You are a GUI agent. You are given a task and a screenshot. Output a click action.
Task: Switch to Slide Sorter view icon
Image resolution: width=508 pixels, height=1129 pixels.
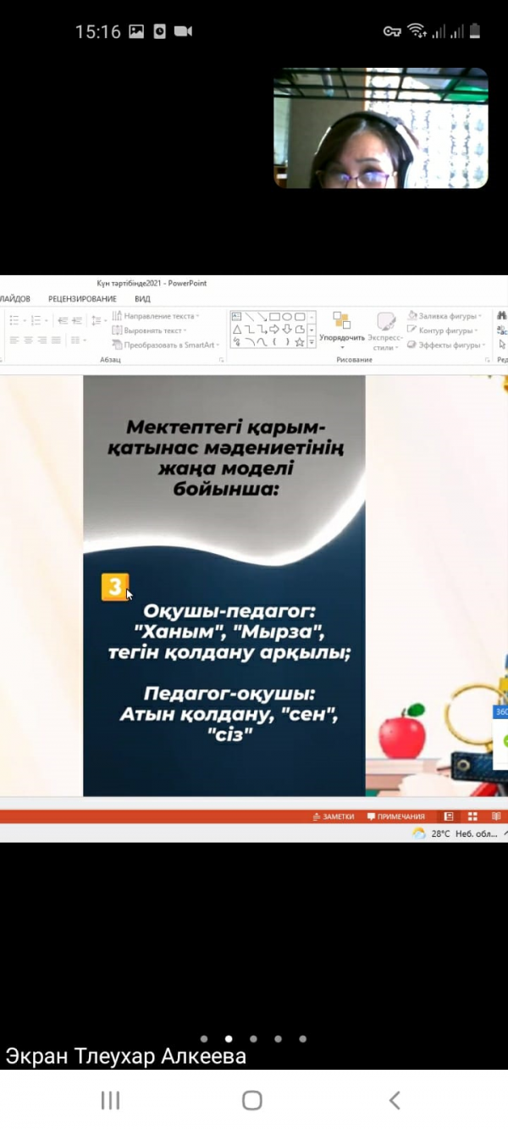coord(472,816)
